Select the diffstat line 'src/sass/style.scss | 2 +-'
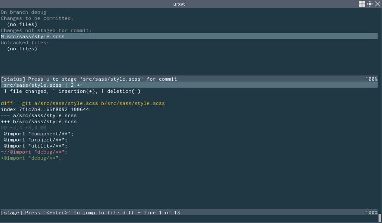Viewport: 382px width, 223px height. [x=43, y=85]
